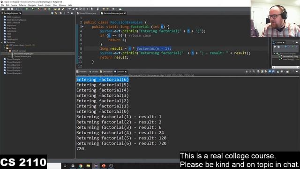Maximize the Console view
This screenshot has width=300, height=169.
297,71
